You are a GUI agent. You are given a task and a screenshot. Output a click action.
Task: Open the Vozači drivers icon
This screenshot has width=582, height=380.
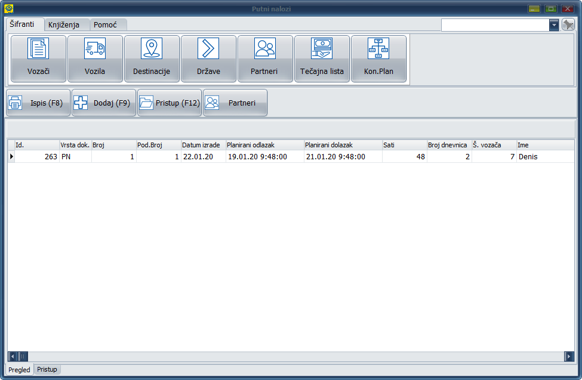point(38,58)
